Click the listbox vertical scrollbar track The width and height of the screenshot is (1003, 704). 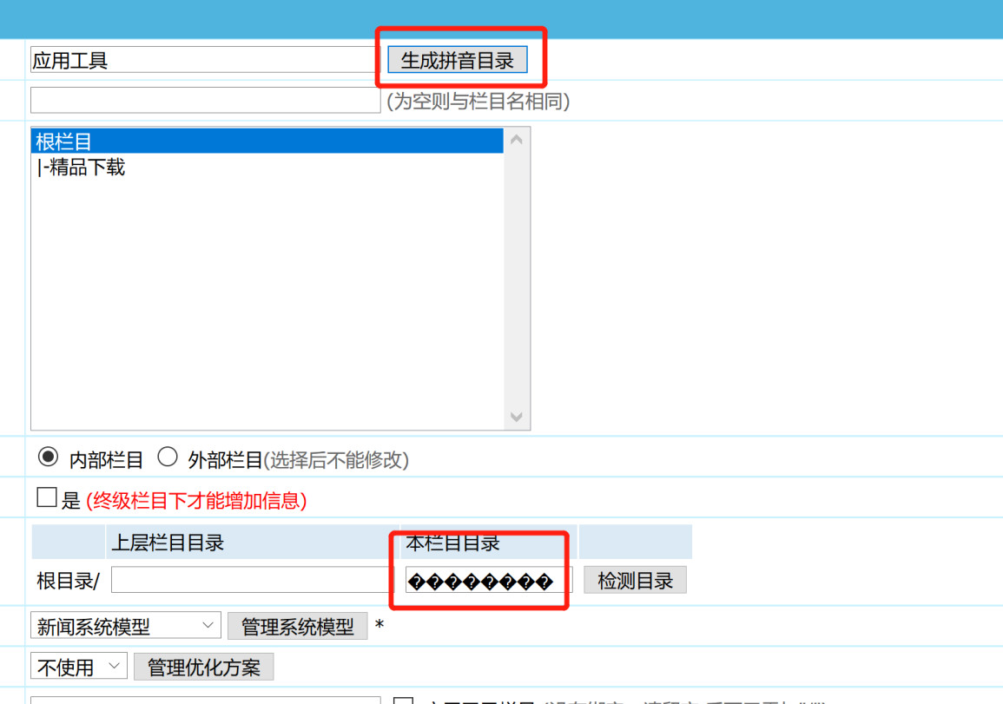click(517, 278)
